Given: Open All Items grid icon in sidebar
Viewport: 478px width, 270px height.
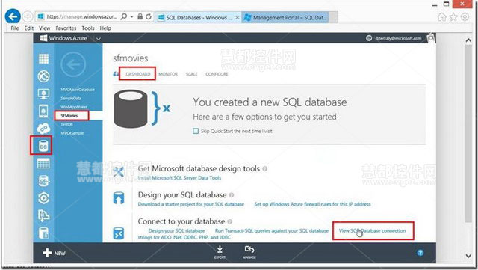Looking at the screenshot, I should pyautogui.click(x=43, y=58).
